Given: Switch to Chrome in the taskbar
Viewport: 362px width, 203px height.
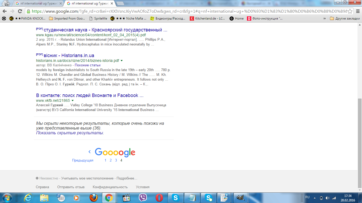Looking at the screenshot, I should [x=109, y=198].
